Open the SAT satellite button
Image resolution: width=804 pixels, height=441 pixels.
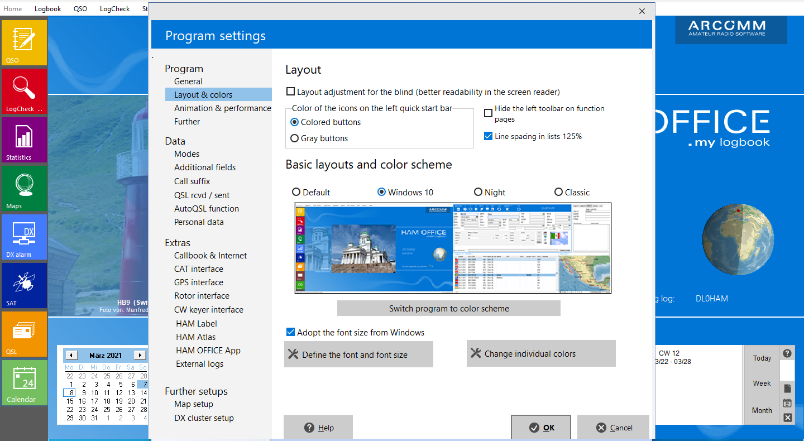pyautogui.click(x=24, y=285)
